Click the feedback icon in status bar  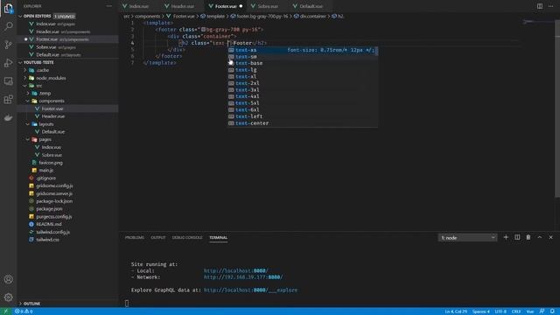click(542, 311)
